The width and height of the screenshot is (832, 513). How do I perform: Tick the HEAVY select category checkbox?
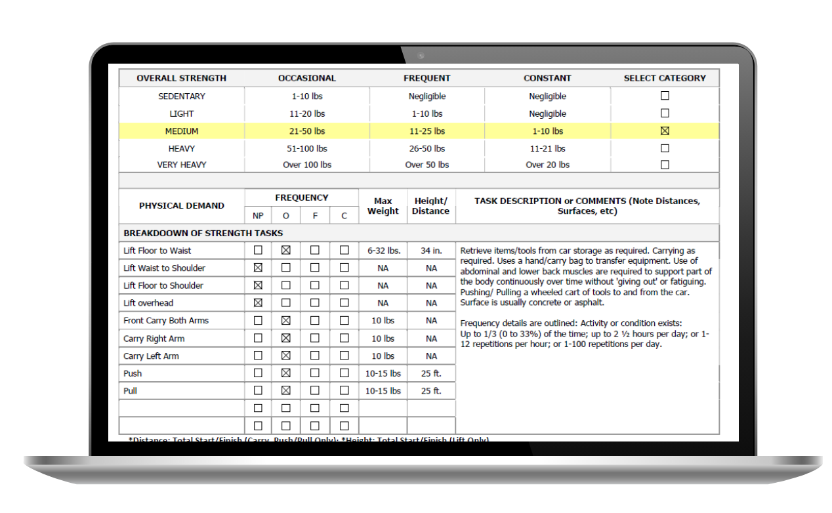tap(665, 148)
